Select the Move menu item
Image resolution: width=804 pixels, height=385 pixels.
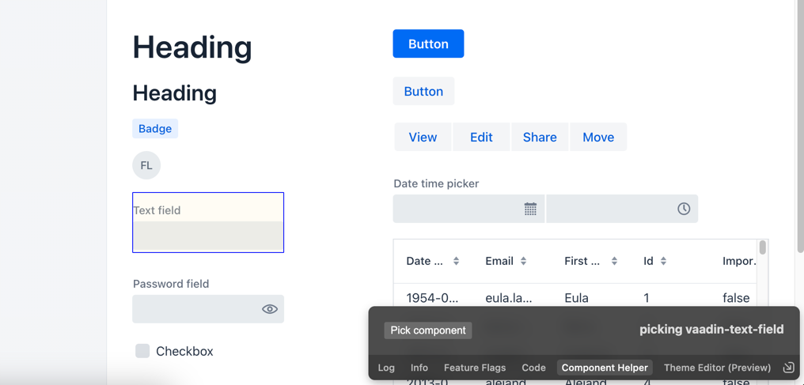click(x=598, y=138)
